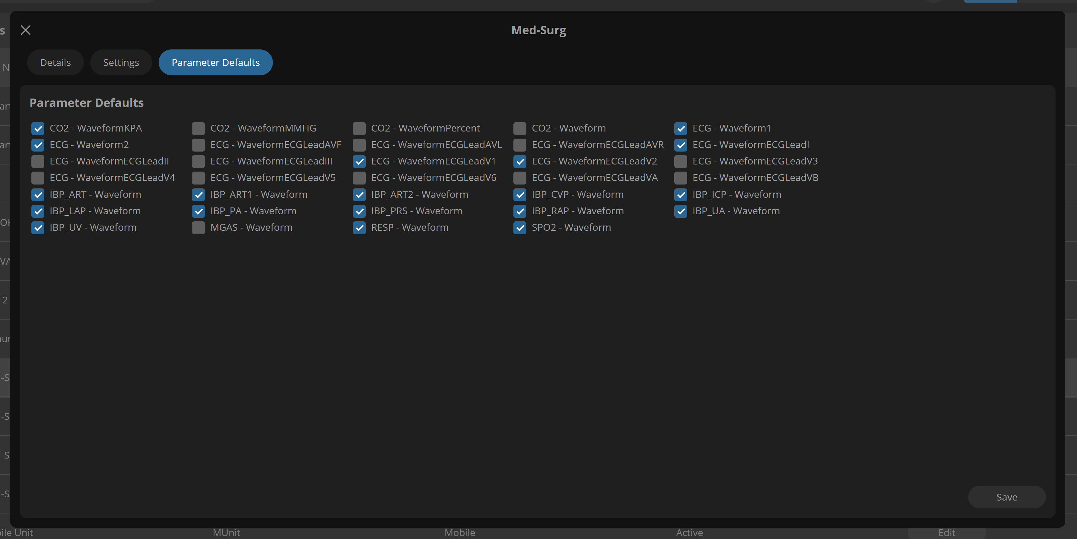Click 'Mobile' cell in background row
The height and width of the screenshot is (539, 1077).
(459, 533)
